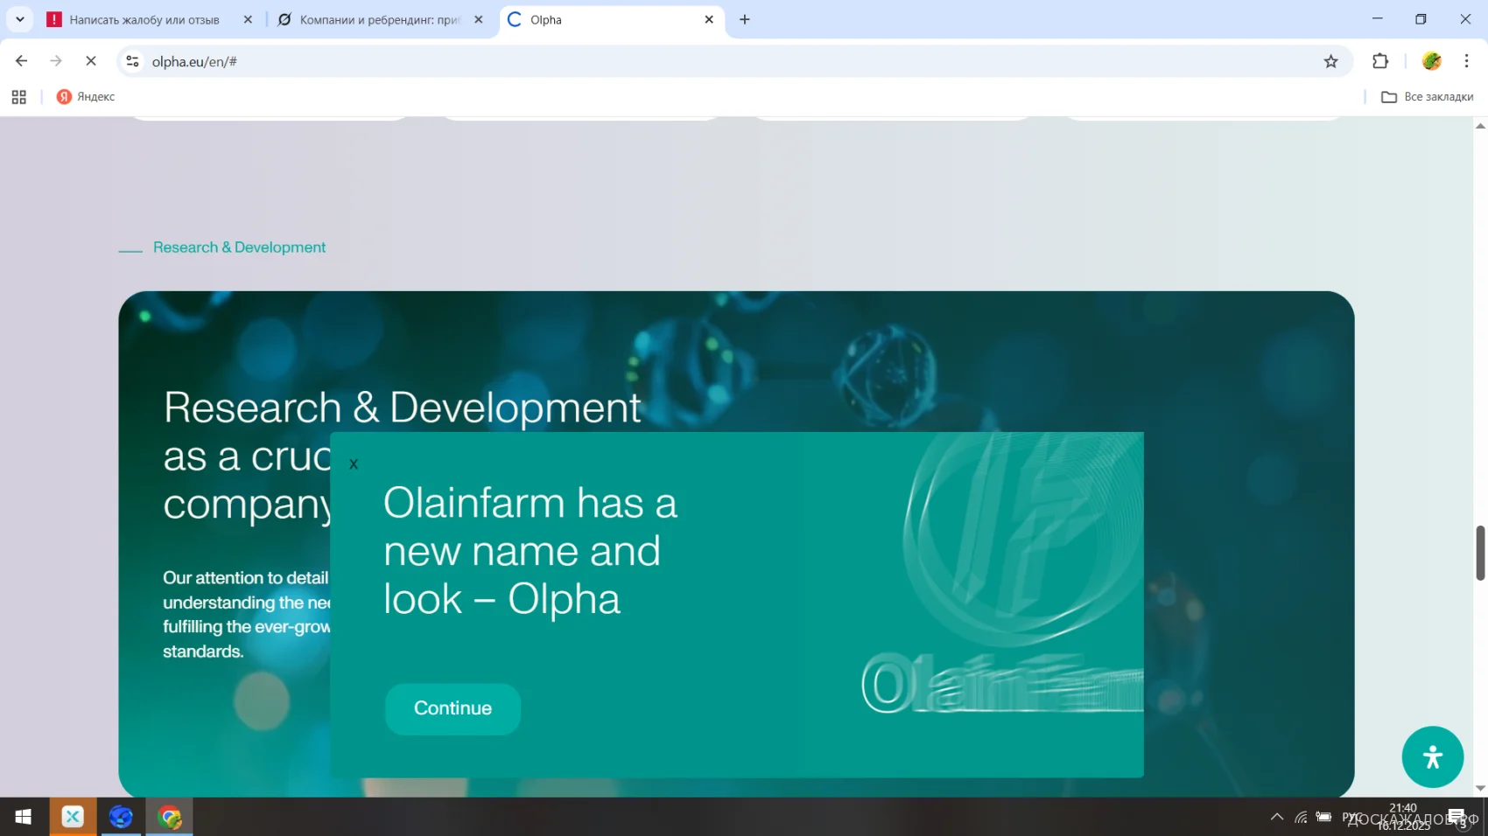Open the Яндекс bookmark

(86, 97)
